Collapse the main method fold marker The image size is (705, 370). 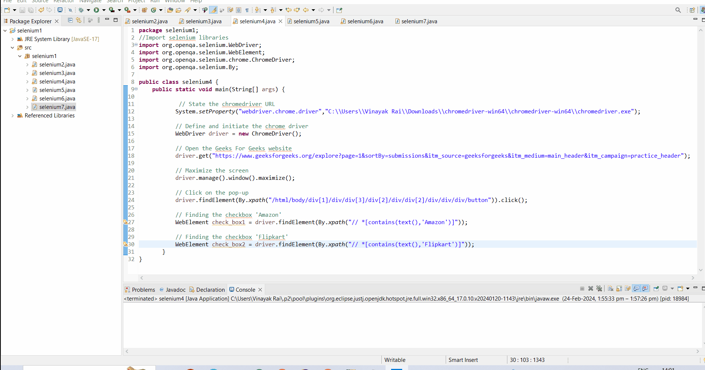point(136,89)
